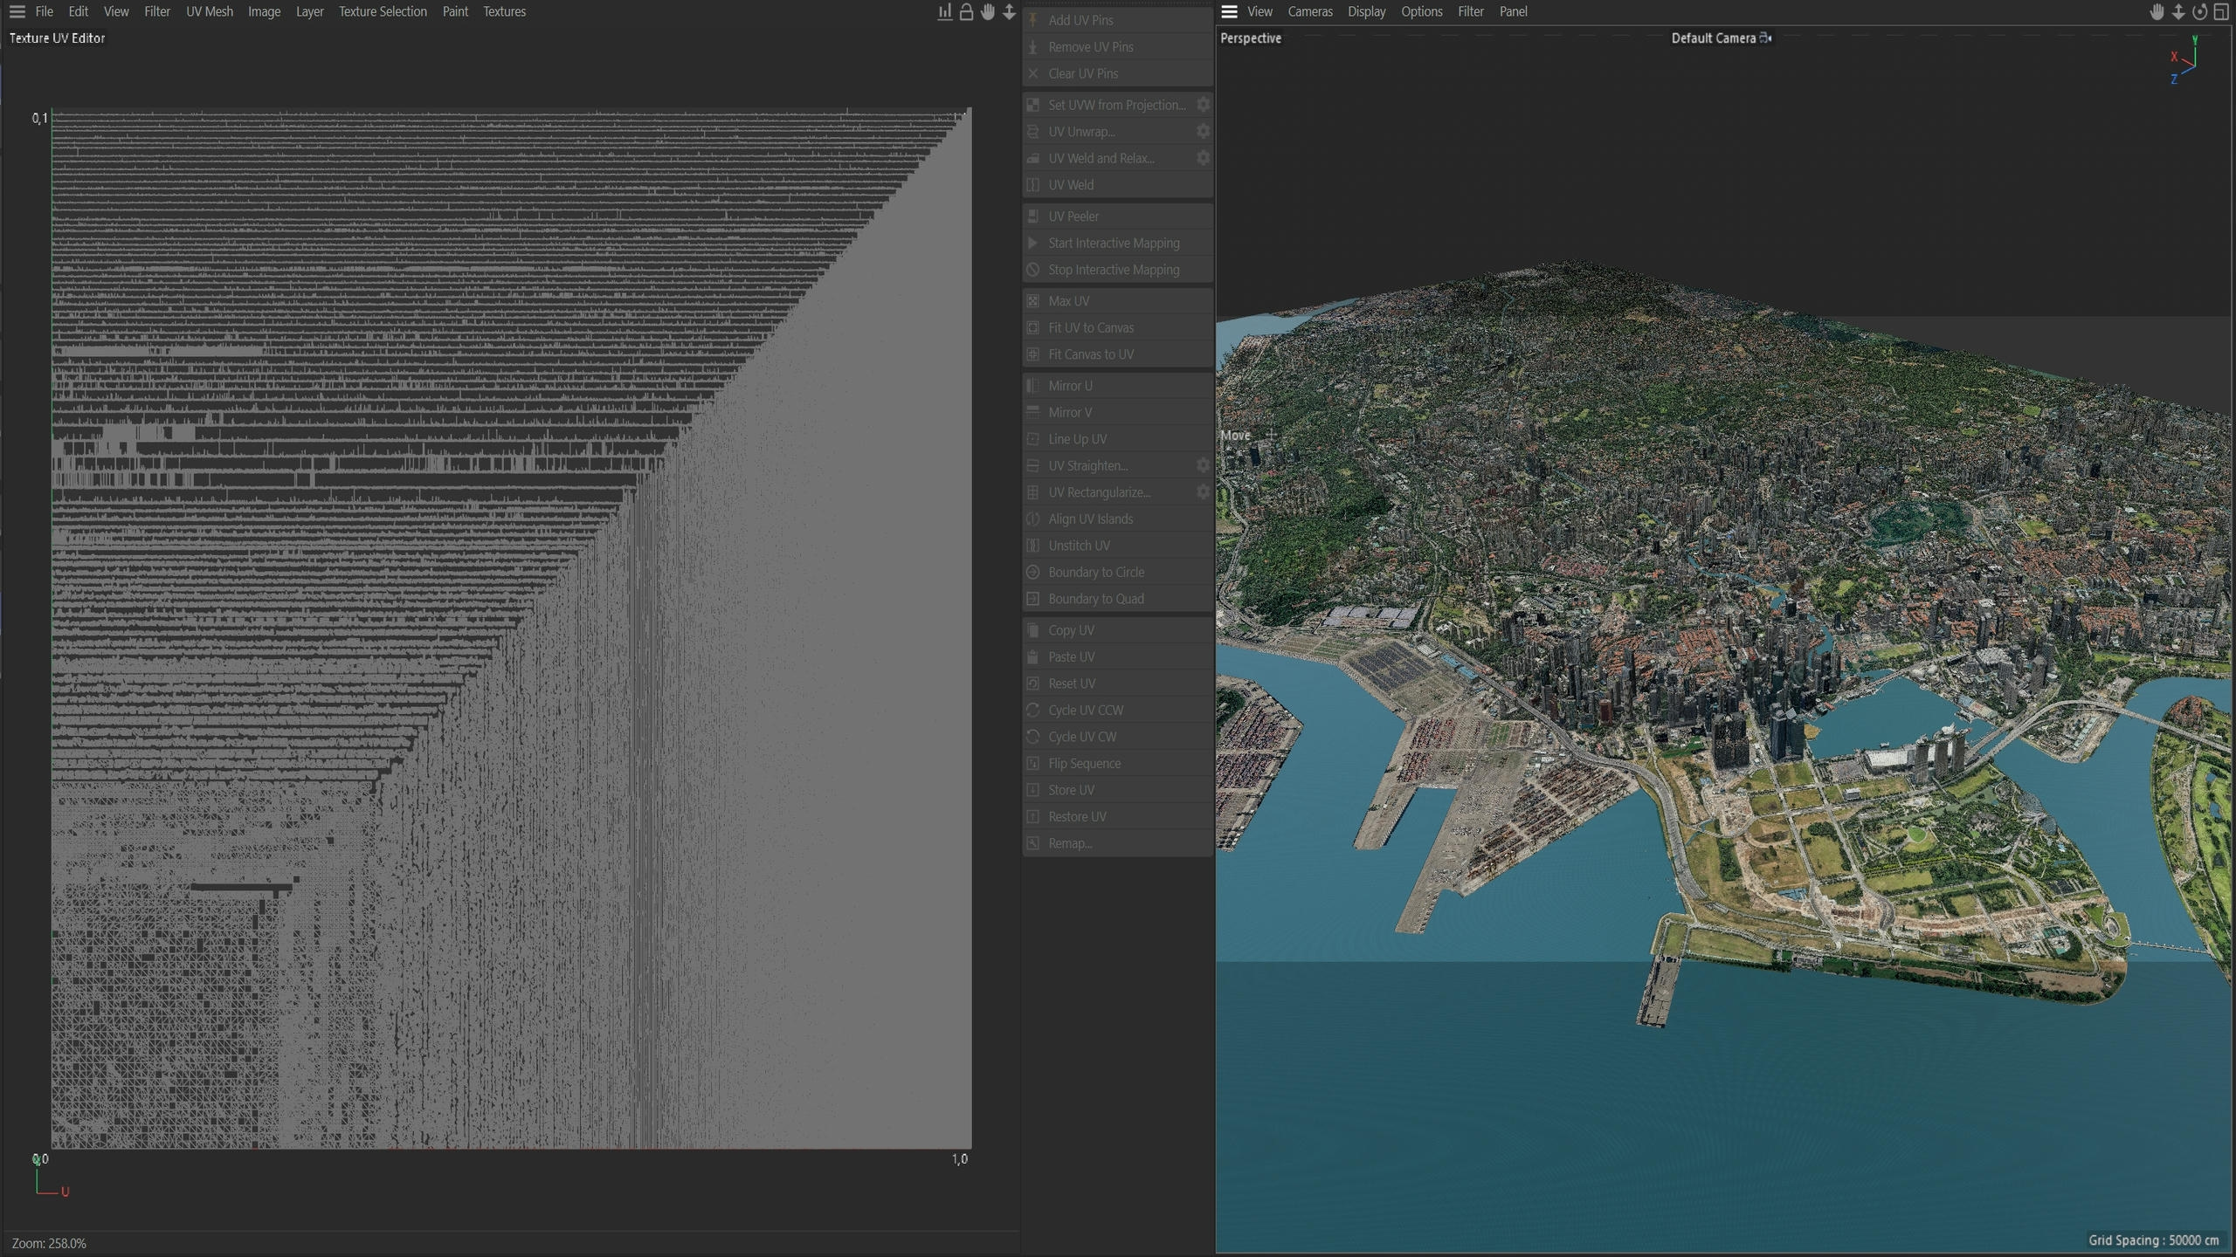Click Add UV Pins command

(1118, 20)
